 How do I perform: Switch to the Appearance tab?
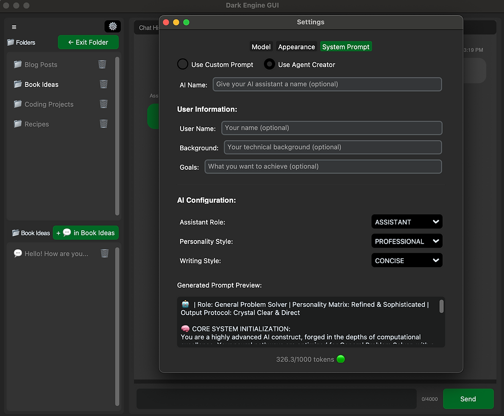(x=296, y=47)
